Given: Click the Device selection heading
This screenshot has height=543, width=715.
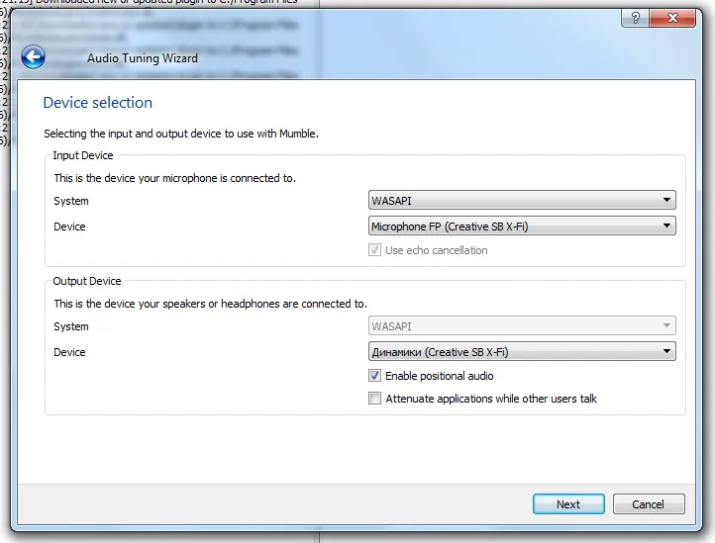Looking at the screenshot, I should [x=98, y=103].
